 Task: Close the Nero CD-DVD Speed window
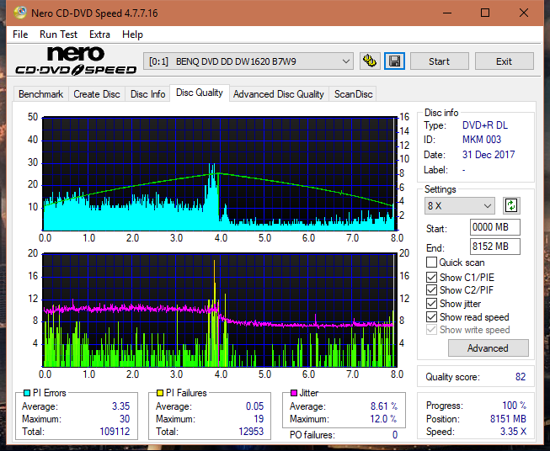524,13
